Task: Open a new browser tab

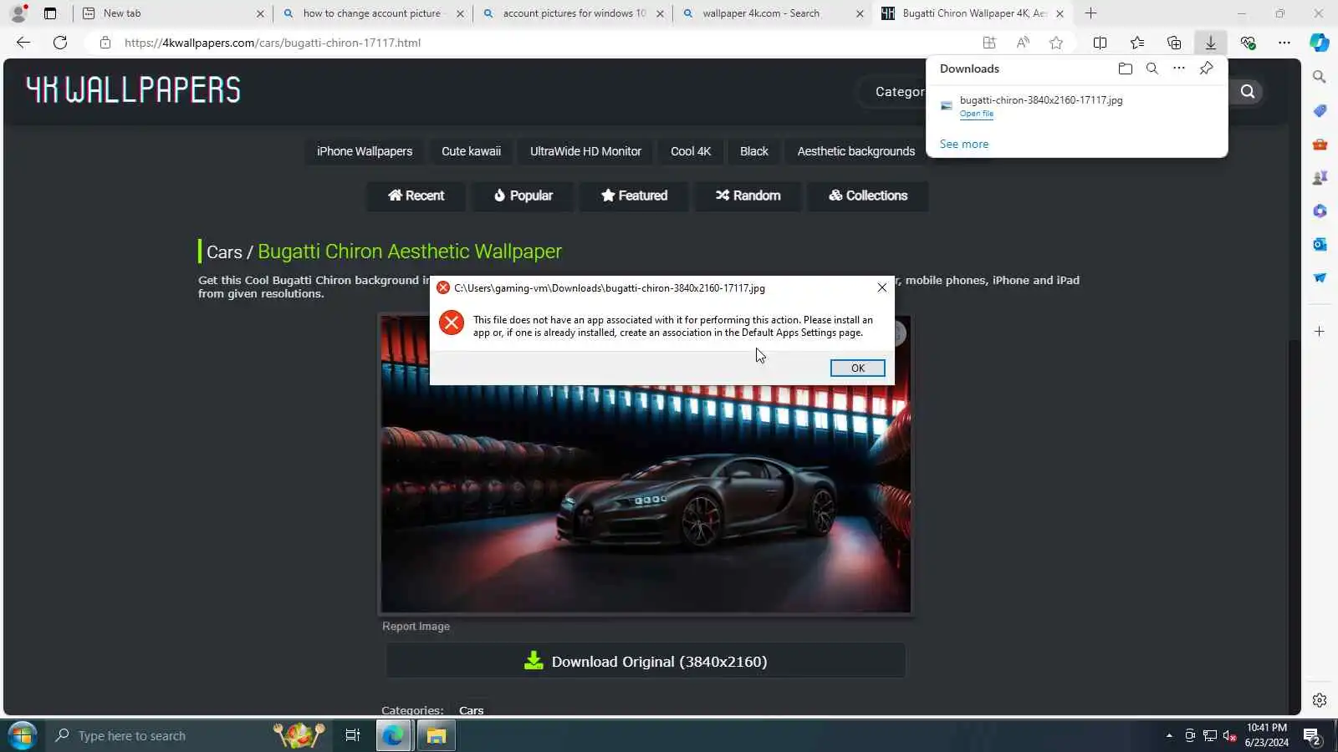Action: coord(1090,13)
